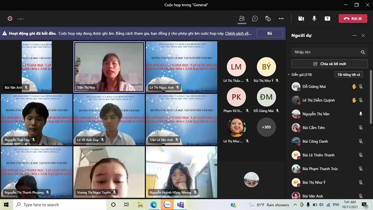Click muted mic icon for Lê Thị Diễm Quỳnh

[361, 100]
